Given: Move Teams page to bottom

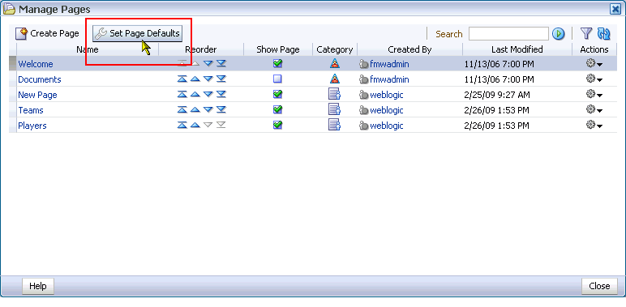Looking at the screenshot, I should pyautogui.click(x=221, y=109).
